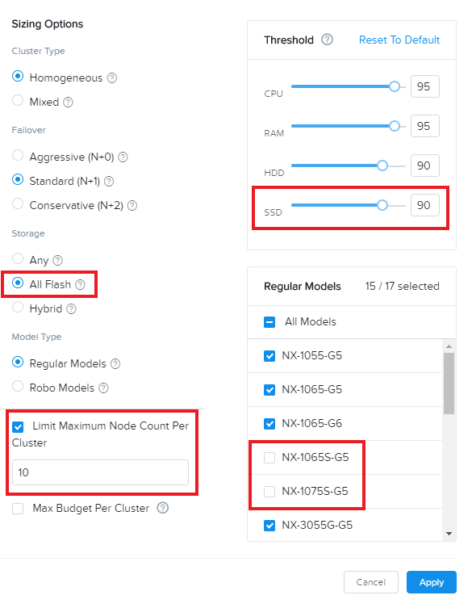
Task: Select the Mixed cluster type
Action: (18, 100)
